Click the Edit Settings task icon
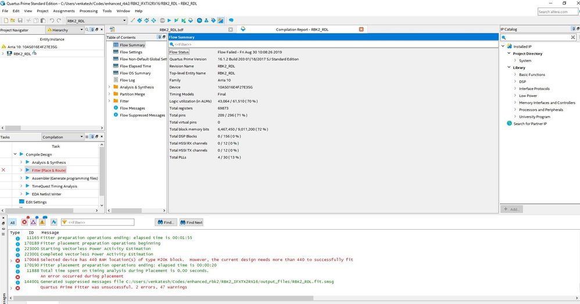 point(22,202)
